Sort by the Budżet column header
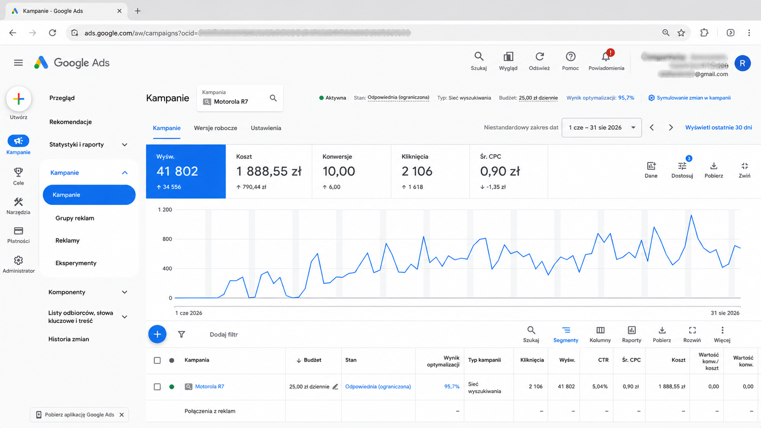Screen dimensions: 761x428 point(309,360)
